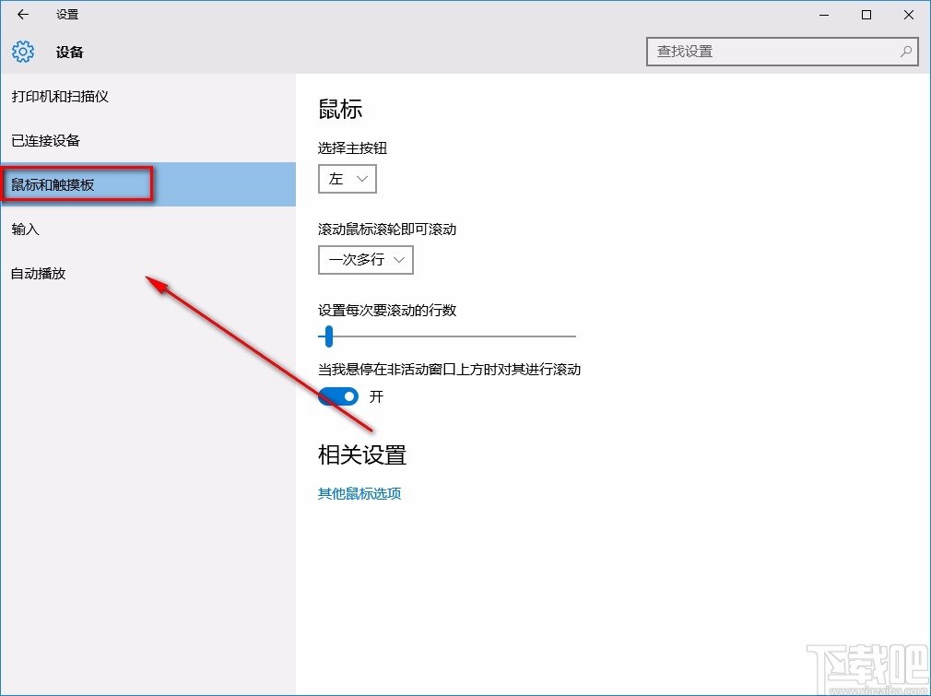Expand the 一次多行 scroll wheel dropdown
Viewport: 931px width, 696px height.
[365, 260]
